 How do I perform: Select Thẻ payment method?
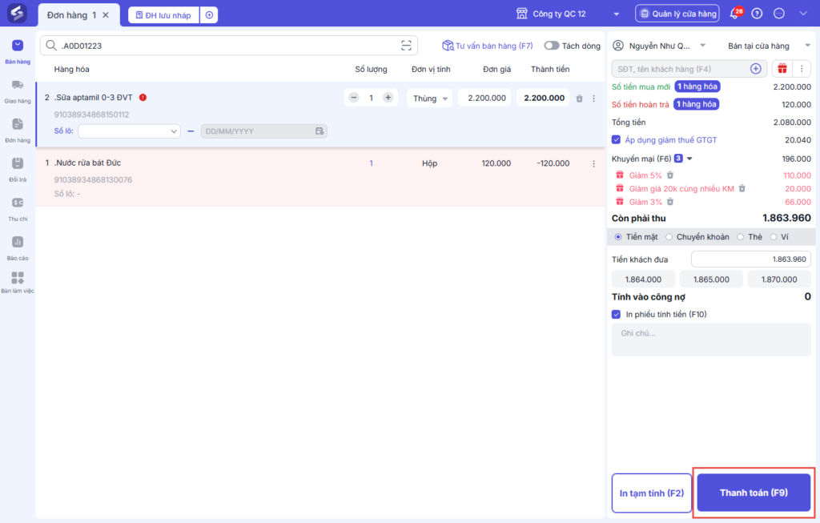click(x=741, y=237)
